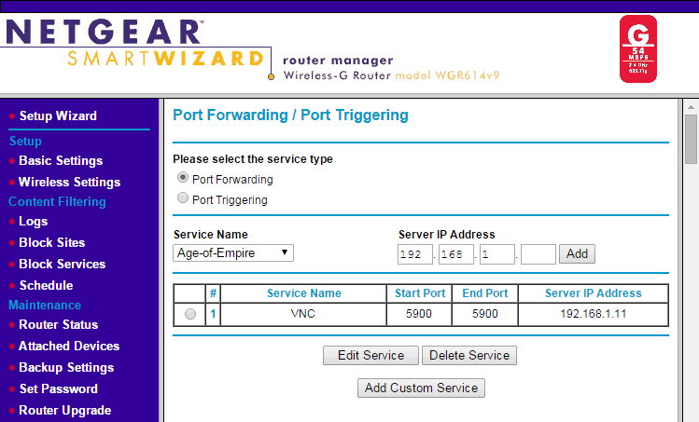Click the Delete Service button
This screenshot has width=699, height=422.
tap(469, 355)
